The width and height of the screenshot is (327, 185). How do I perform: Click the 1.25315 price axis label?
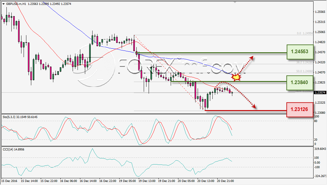(321, 22)
